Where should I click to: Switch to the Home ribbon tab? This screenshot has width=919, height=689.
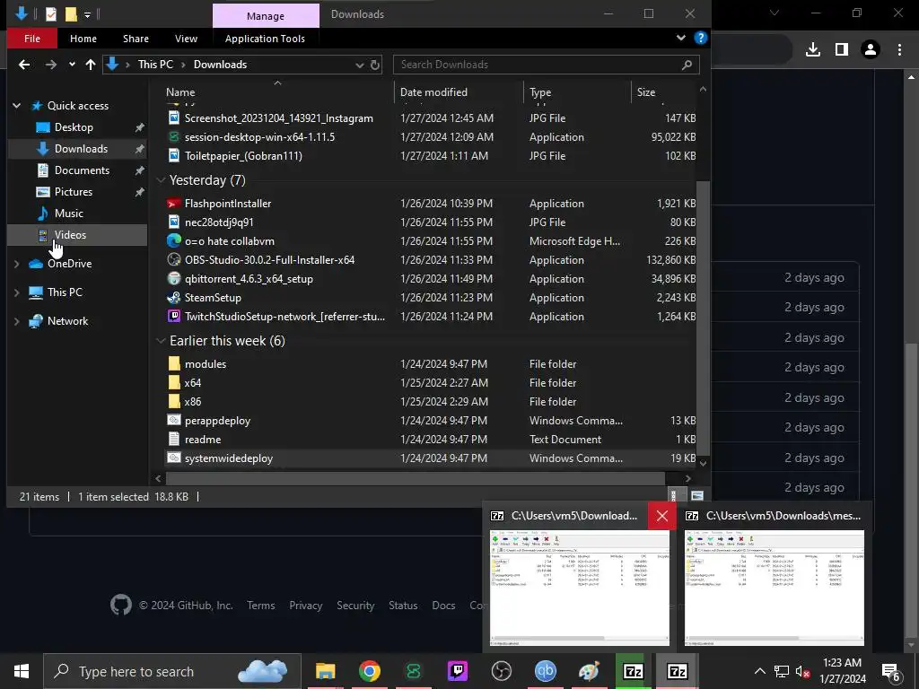[83, 39]
